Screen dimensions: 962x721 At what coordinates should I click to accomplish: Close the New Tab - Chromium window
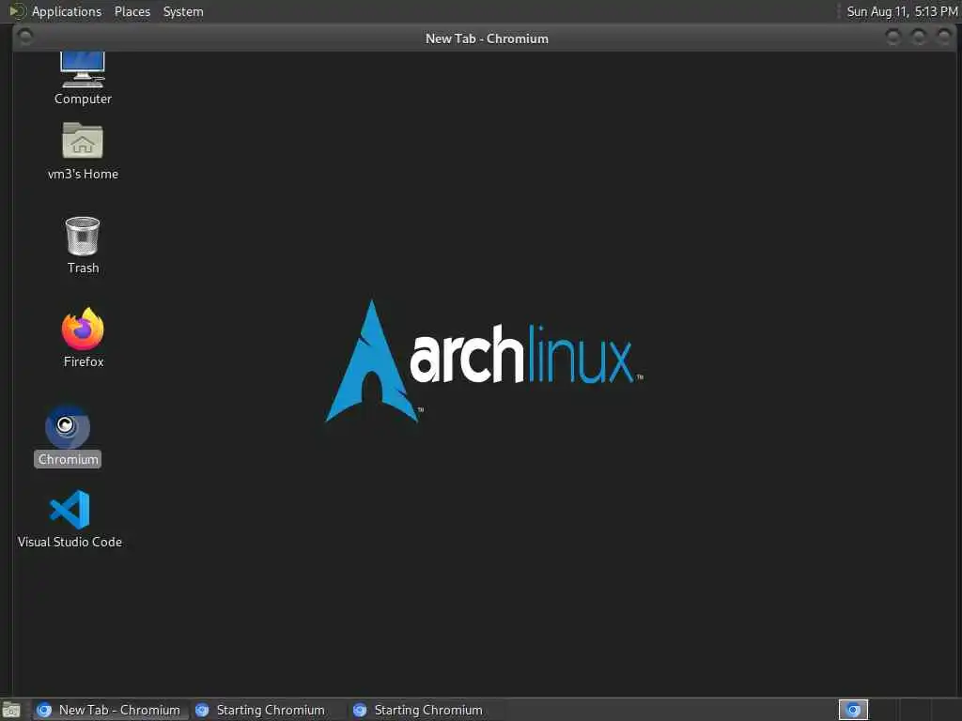(944, 38)
